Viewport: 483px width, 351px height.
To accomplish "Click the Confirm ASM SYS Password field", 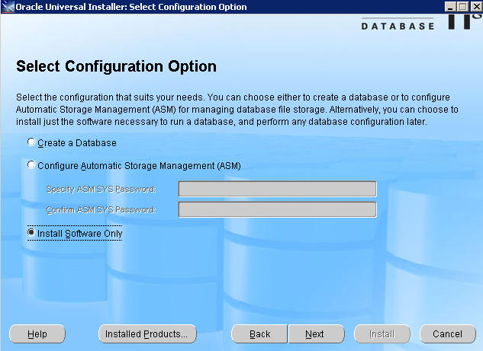I will [277, 209].
